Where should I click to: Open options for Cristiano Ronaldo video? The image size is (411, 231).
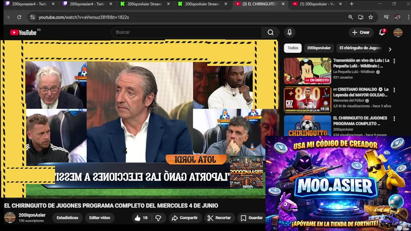point(394,90)
